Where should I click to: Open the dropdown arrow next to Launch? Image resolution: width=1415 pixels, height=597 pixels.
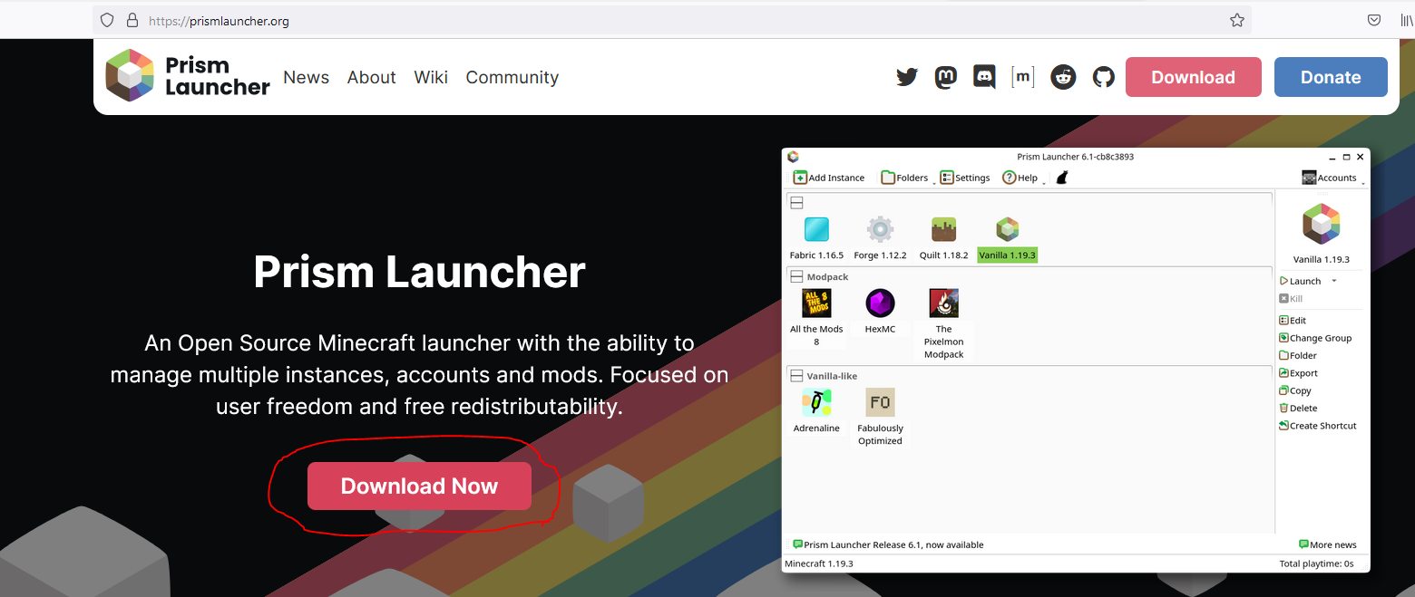pyautogui.click(x=1333, y=282)
